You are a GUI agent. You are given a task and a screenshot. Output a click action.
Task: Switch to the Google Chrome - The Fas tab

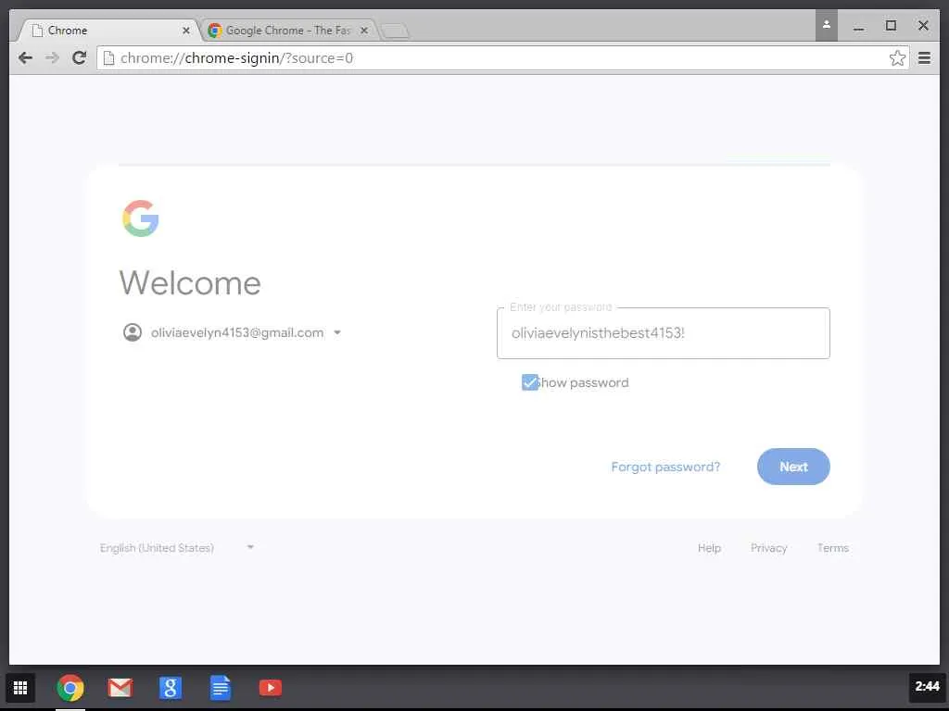point(287,31)
